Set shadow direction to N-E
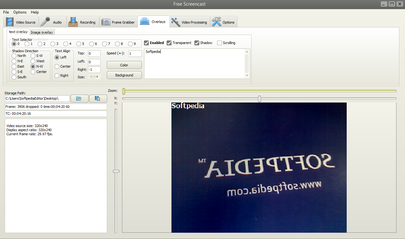This screenshot has width=405, height=239. (14, 61)
